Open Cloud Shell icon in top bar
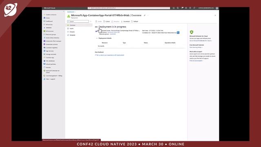The width and height of the screenshot is (261, 147). tap(174, 8)
